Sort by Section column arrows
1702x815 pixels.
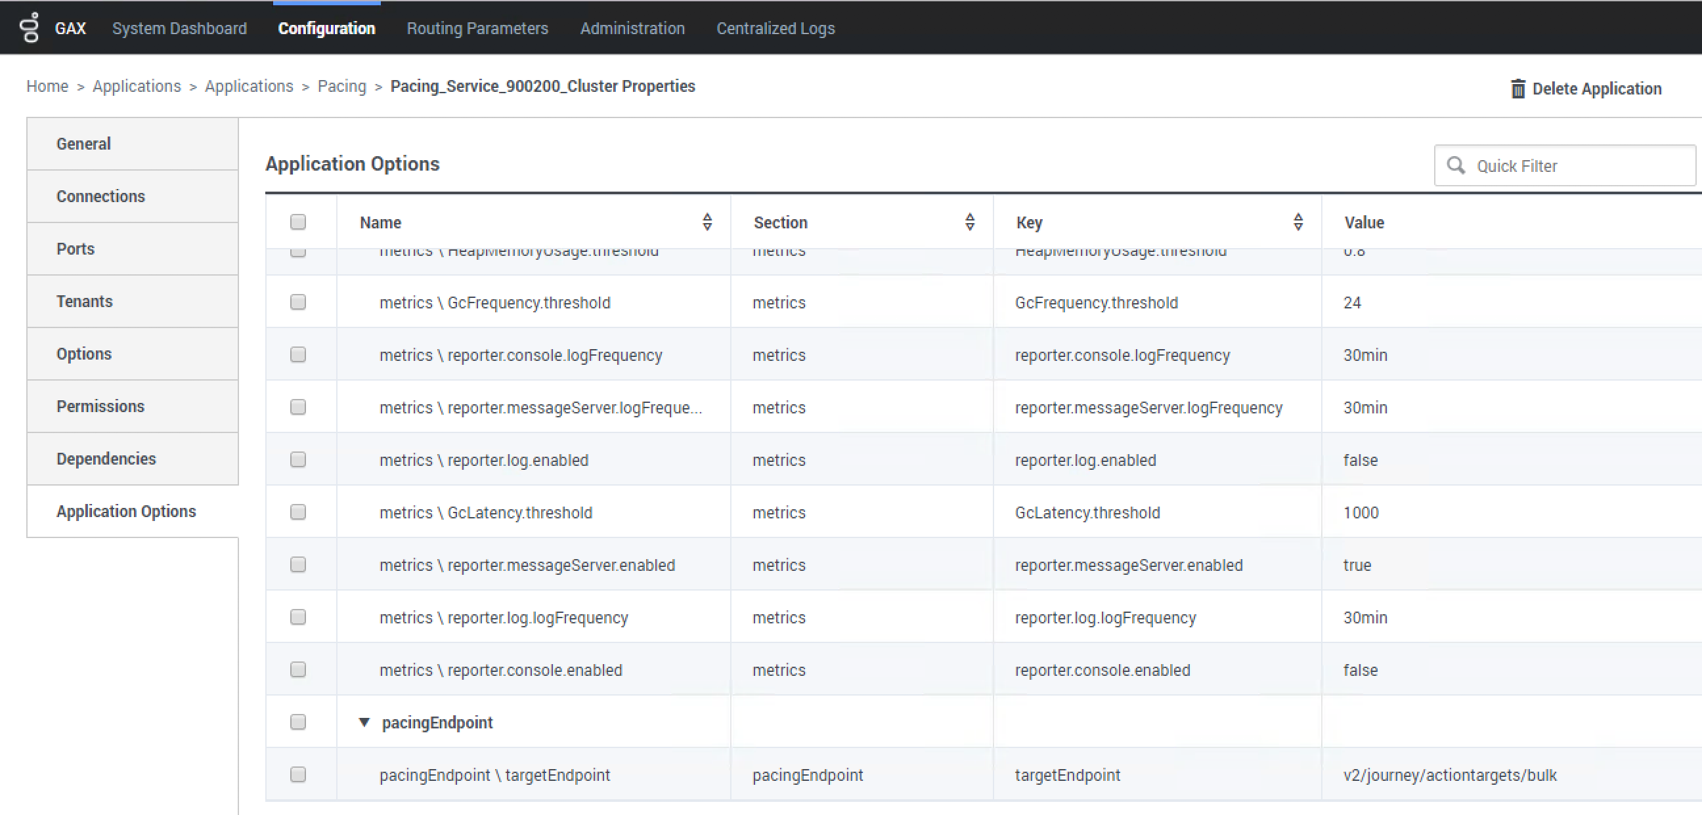tap(969, 222)
